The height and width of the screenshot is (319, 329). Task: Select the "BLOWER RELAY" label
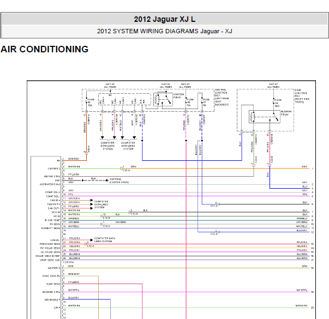click(286, 113)
